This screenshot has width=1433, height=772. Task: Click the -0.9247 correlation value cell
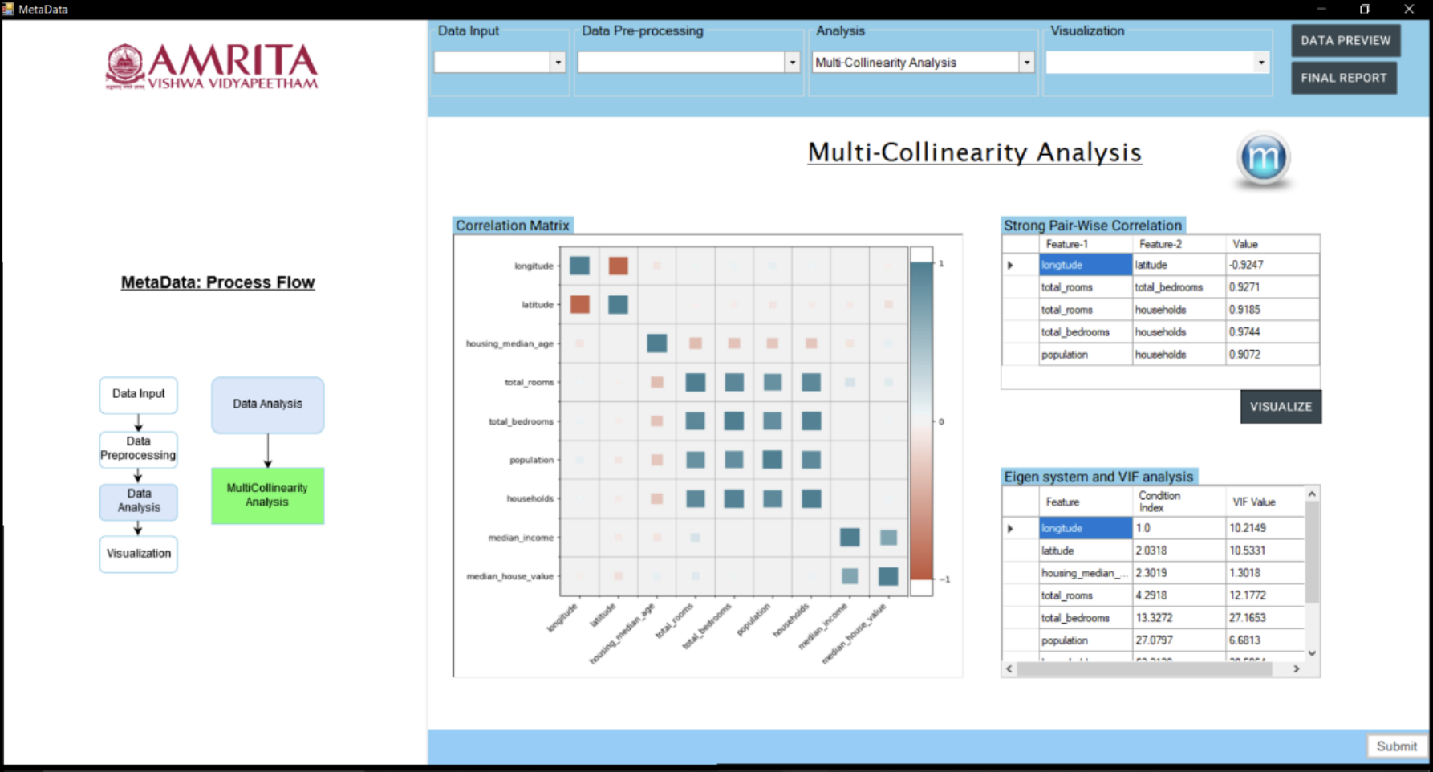[x=1272, y=265]
